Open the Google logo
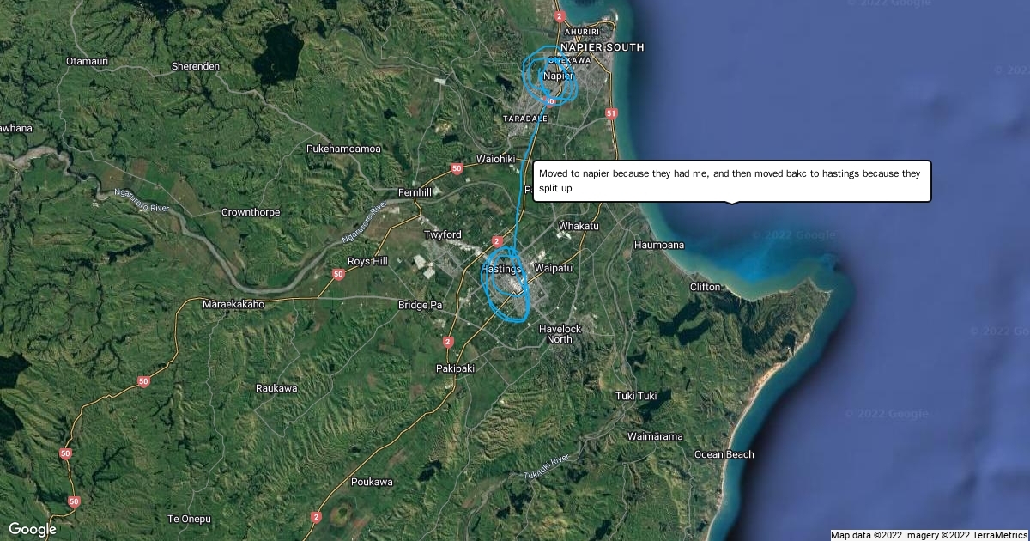This screenshot has height=541, width=1030. click(x=32, y=529)
